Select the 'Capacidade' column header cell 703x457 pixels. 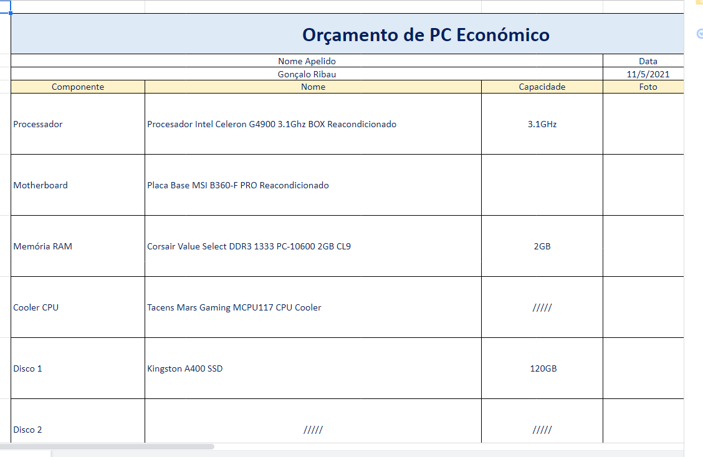pyautogui.click(x=542, y=87)
